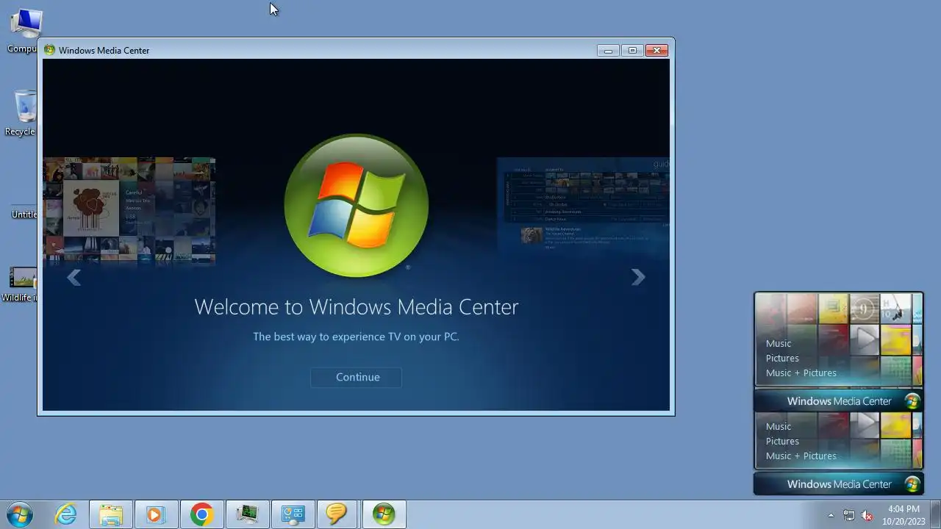Open Google Chrome from the taskbar
The width and height of the screenshot is (941, 529).
(201, 514)
